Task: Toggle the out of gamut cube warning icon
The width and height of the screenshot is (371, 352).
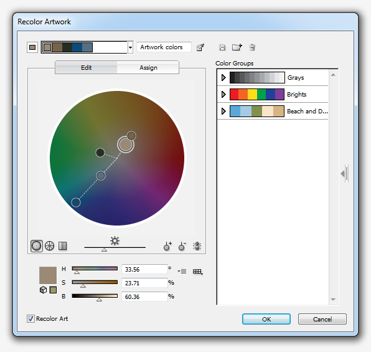Action: pos(44,290)
